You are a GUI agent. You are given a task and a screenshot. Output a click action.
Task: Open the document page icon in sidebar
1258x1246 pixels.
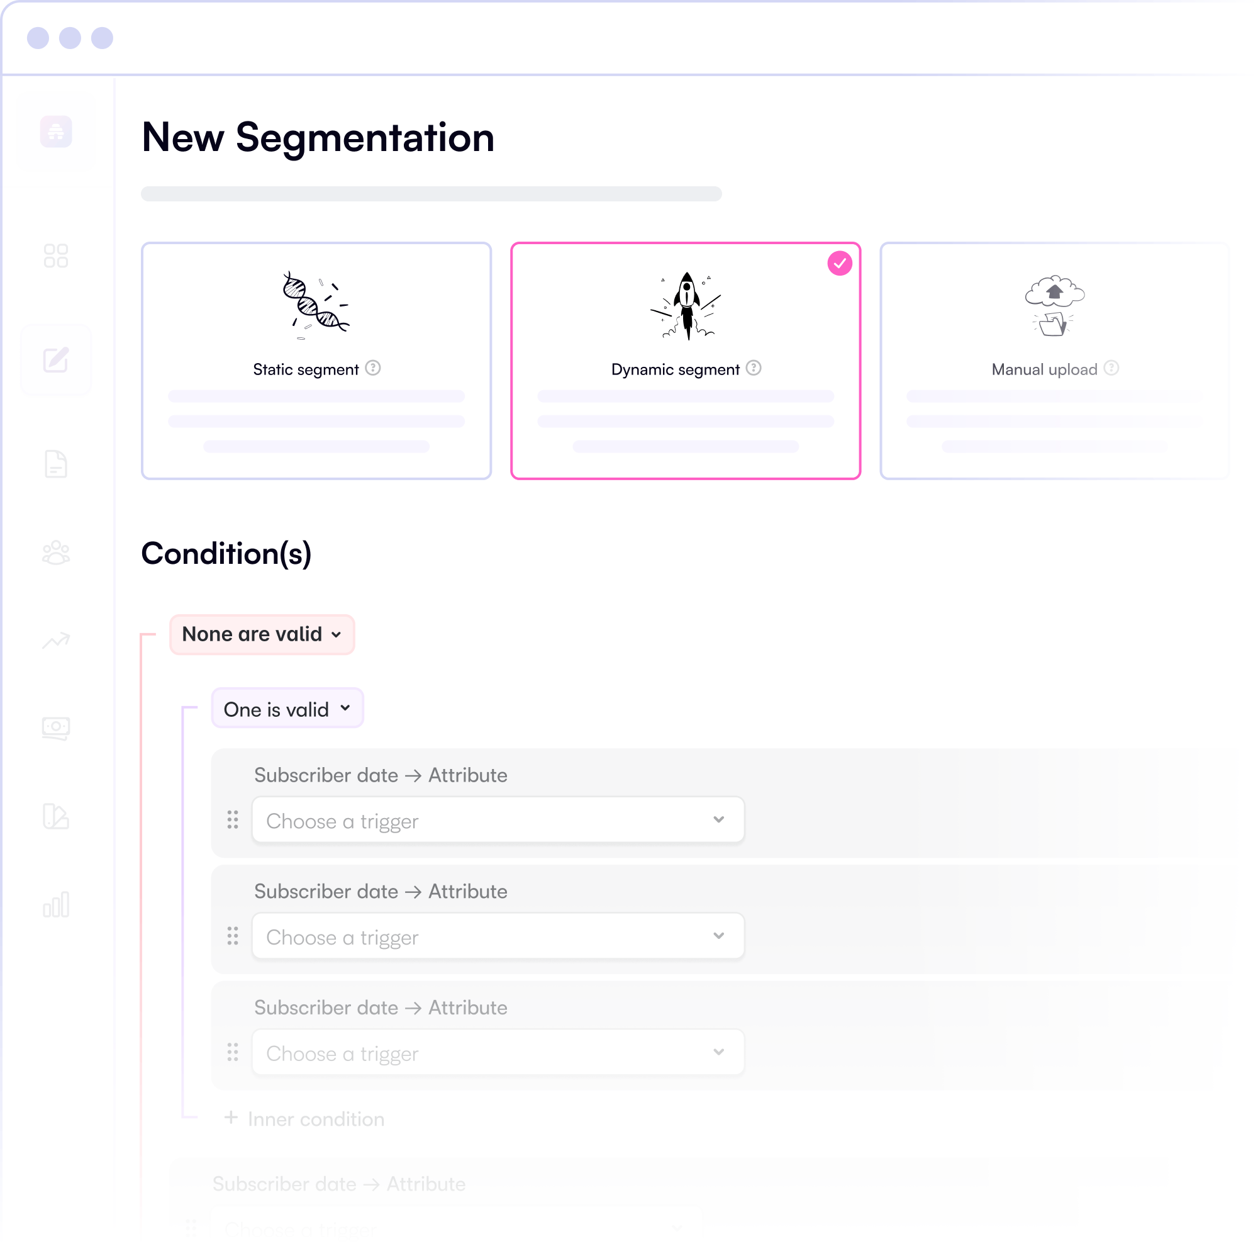56,464
